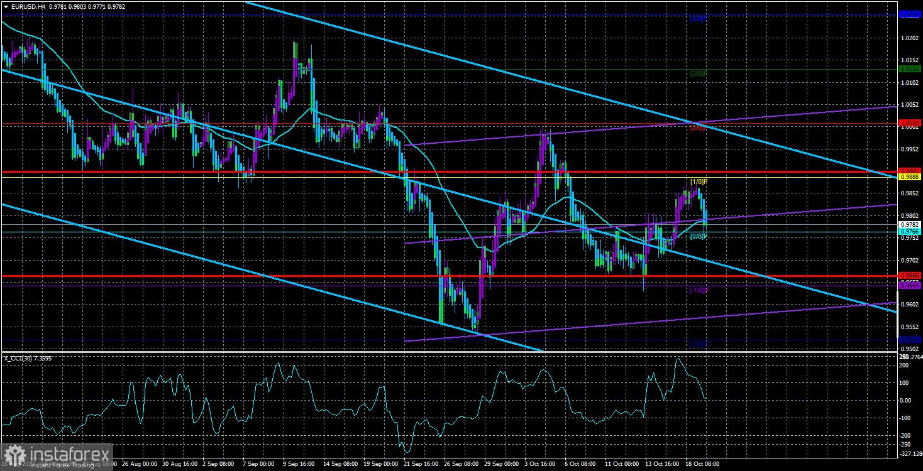Click the 26 Sep 08:00 time label
This screenshot has height=471, width=923.
[462, 464]
